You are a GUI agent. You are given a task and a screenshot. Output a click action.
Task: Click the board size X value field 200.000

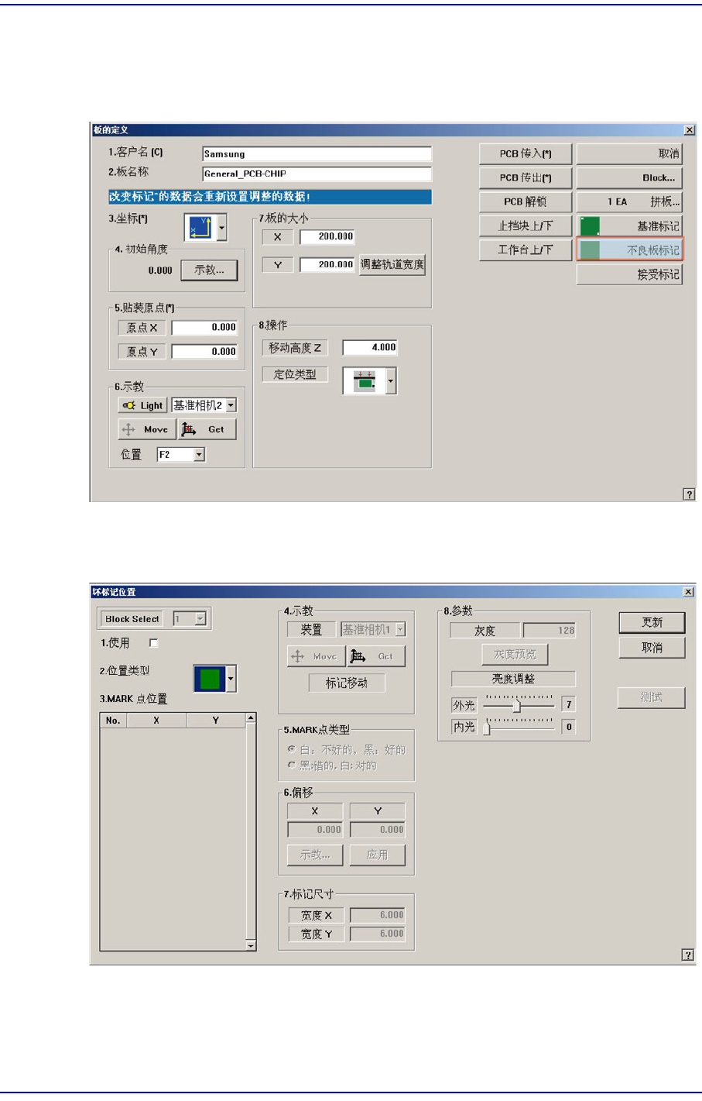tap(327, 236)
